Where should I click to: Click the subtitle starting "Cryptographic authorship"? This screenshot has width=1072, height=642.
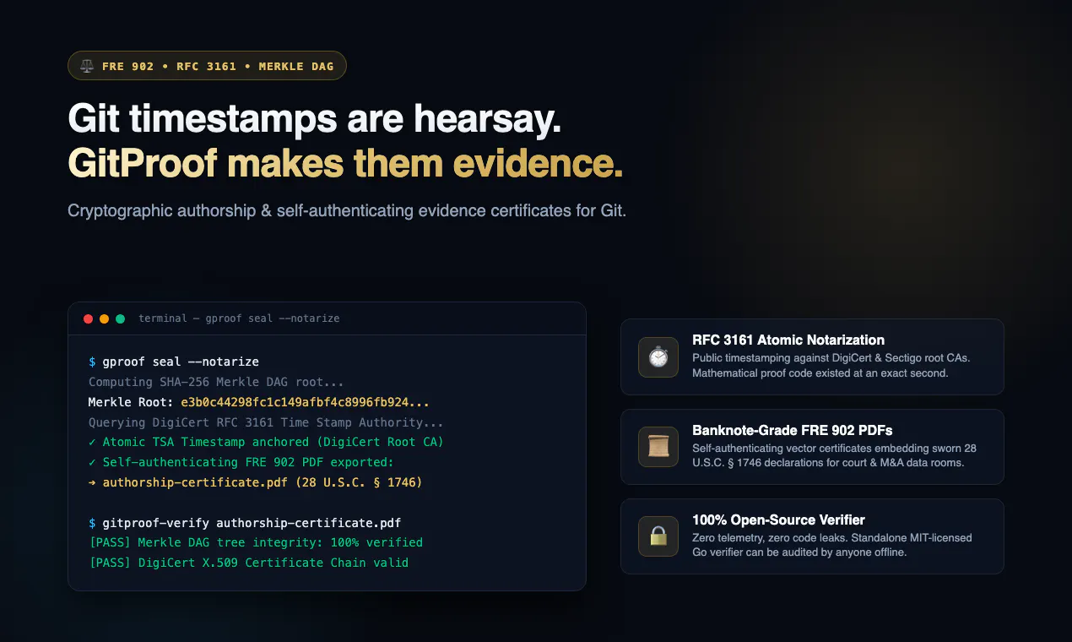[347, 210]
